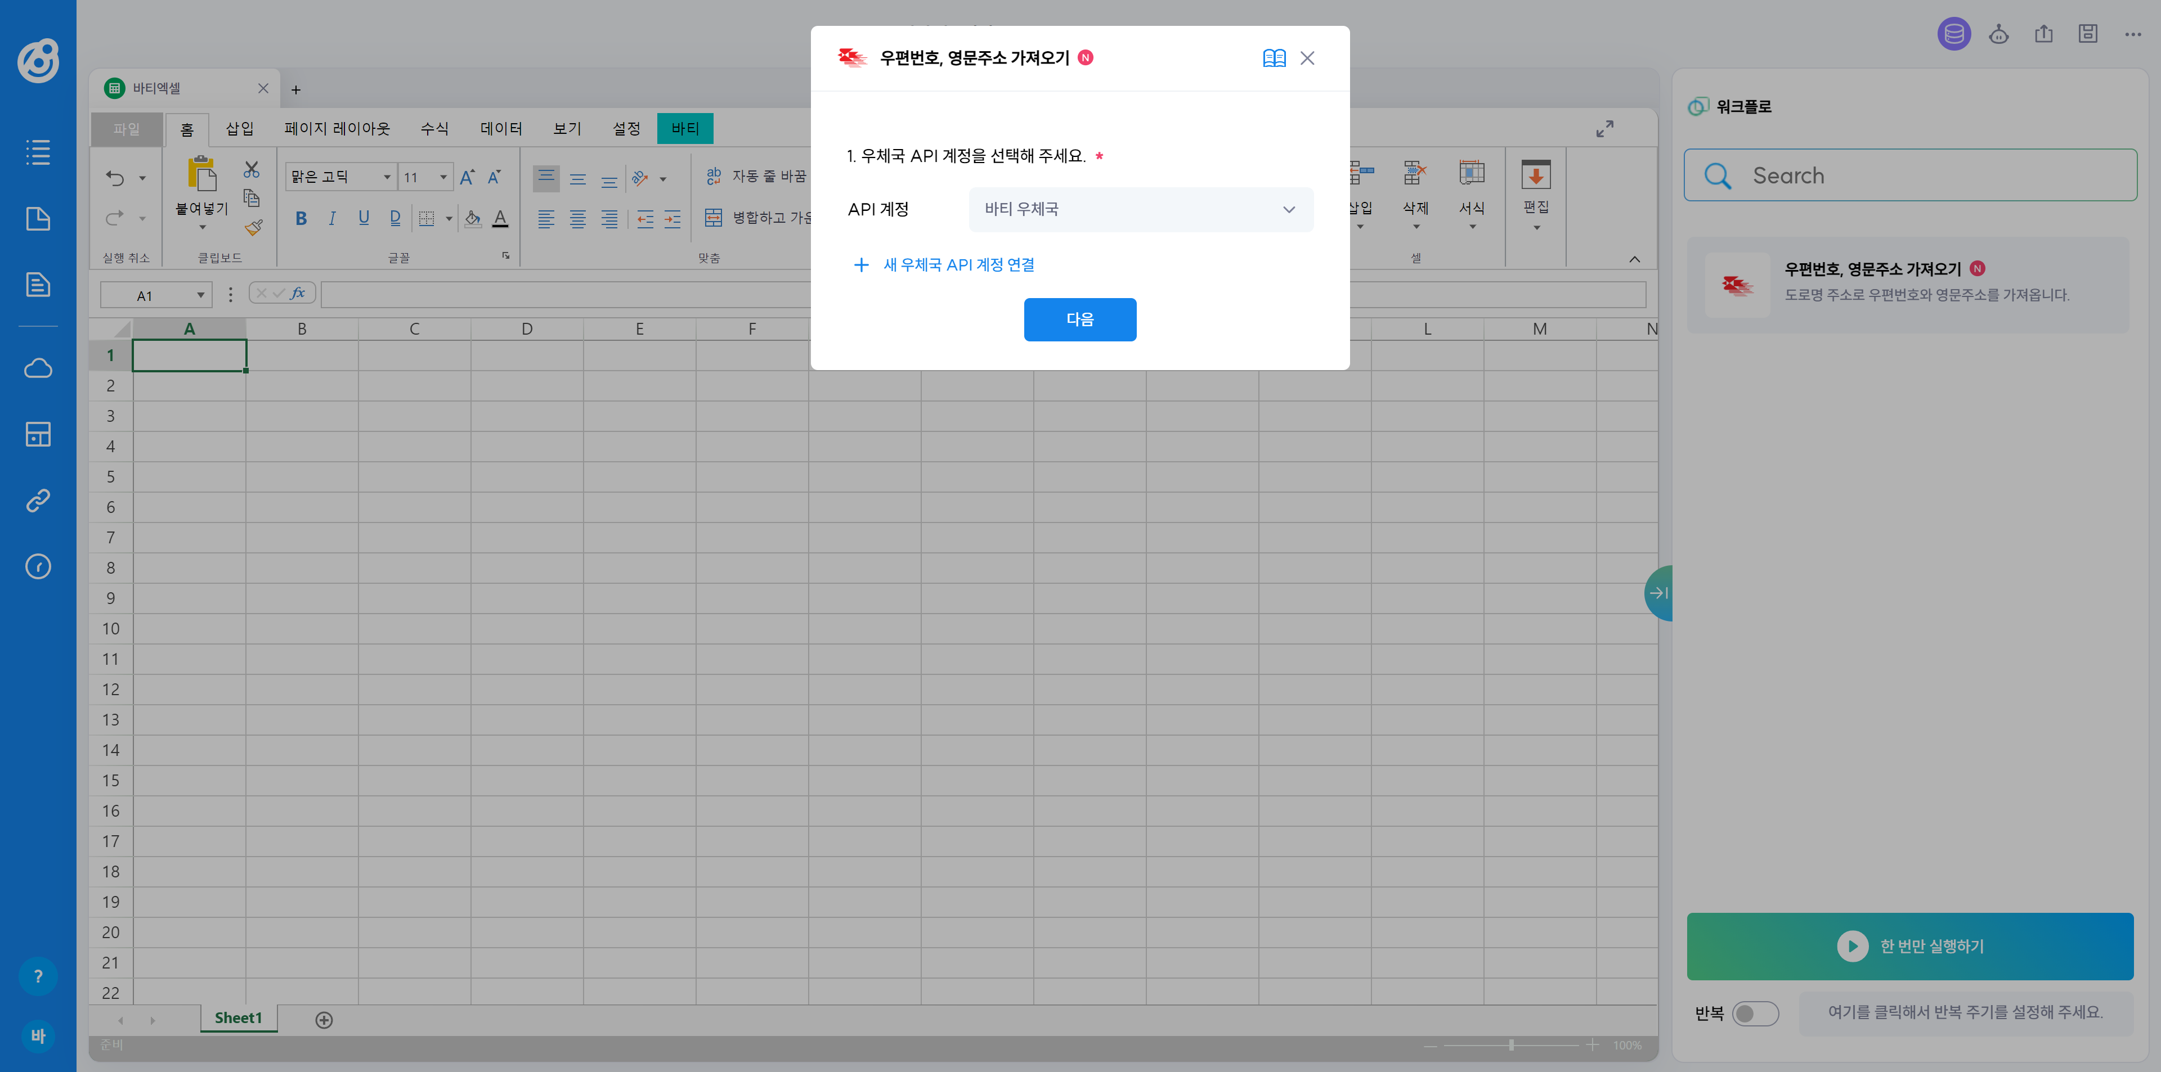
Task: Click the fill color bucket icon
Action: (x=473, y=219)
